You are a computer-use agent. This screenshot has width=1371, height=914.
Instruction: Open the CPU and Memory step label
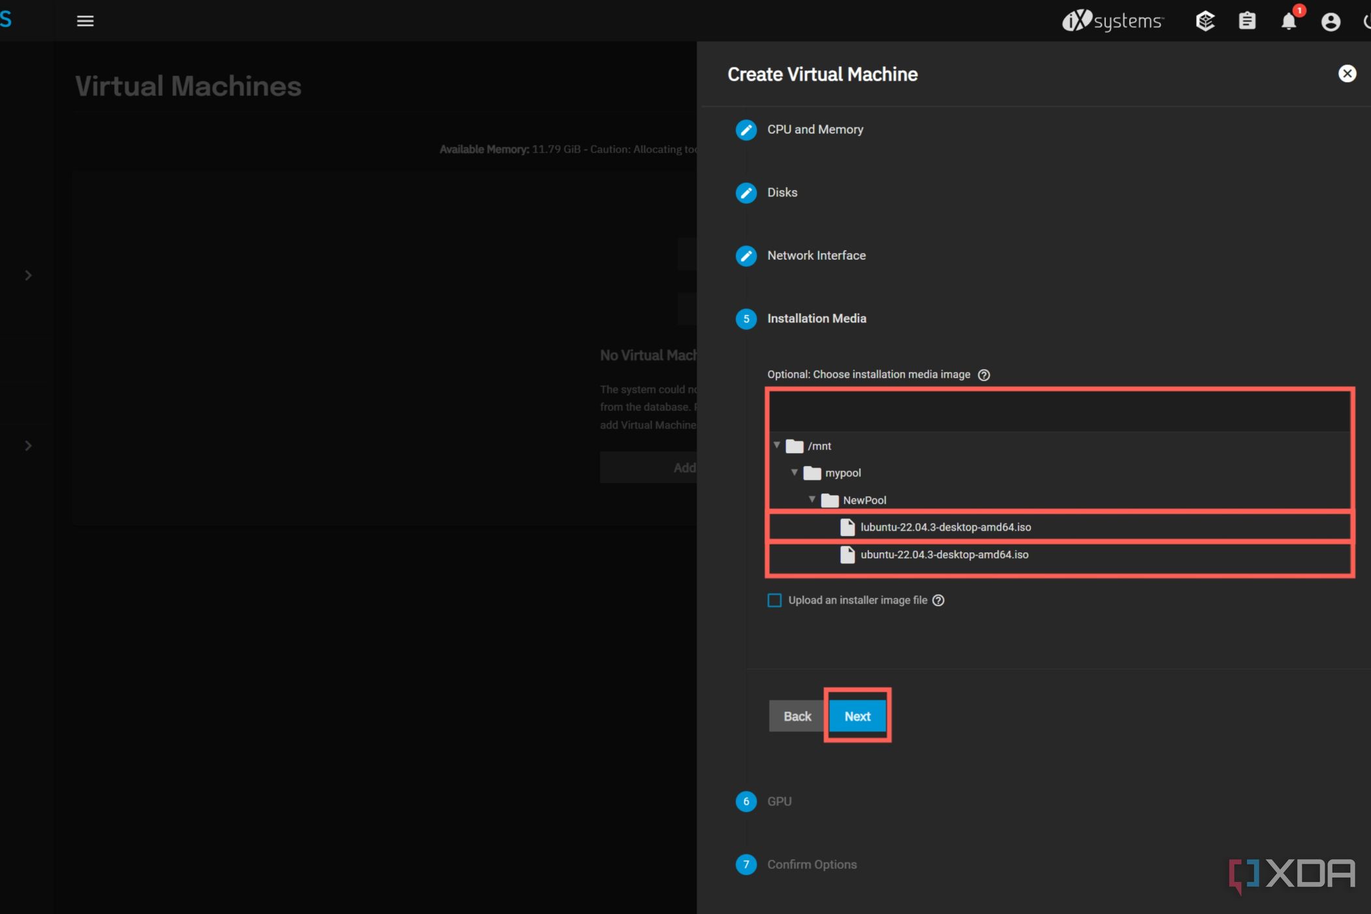coord(815,130)
